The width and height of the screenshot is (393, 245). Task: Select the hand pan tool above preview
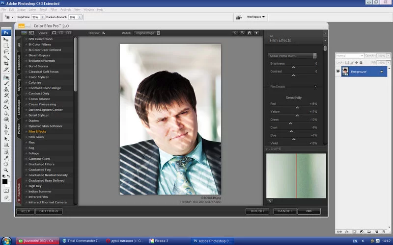[x=250, y=33]
